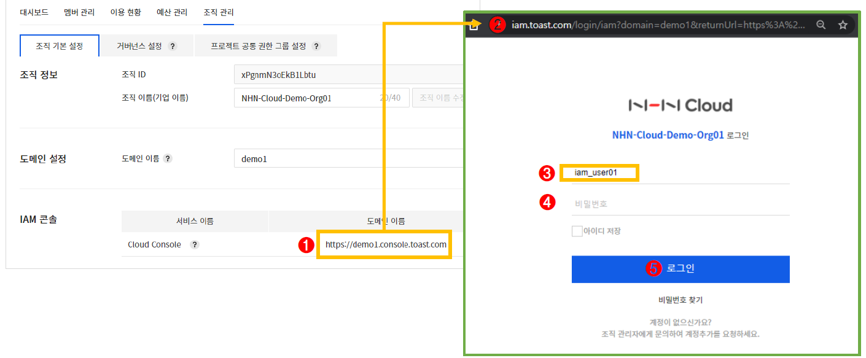The image size is (866, 358).
Task: Click the zoom magnifier icon in address bar
Action: coord(821,25)
